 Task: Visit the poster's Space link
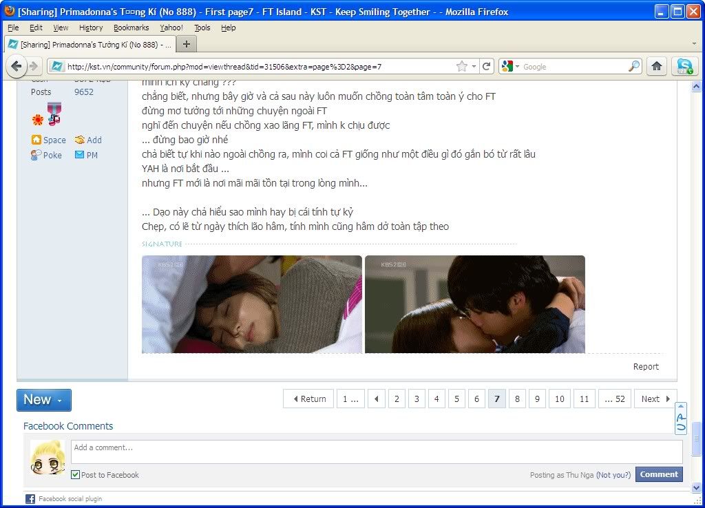(49, 140)
